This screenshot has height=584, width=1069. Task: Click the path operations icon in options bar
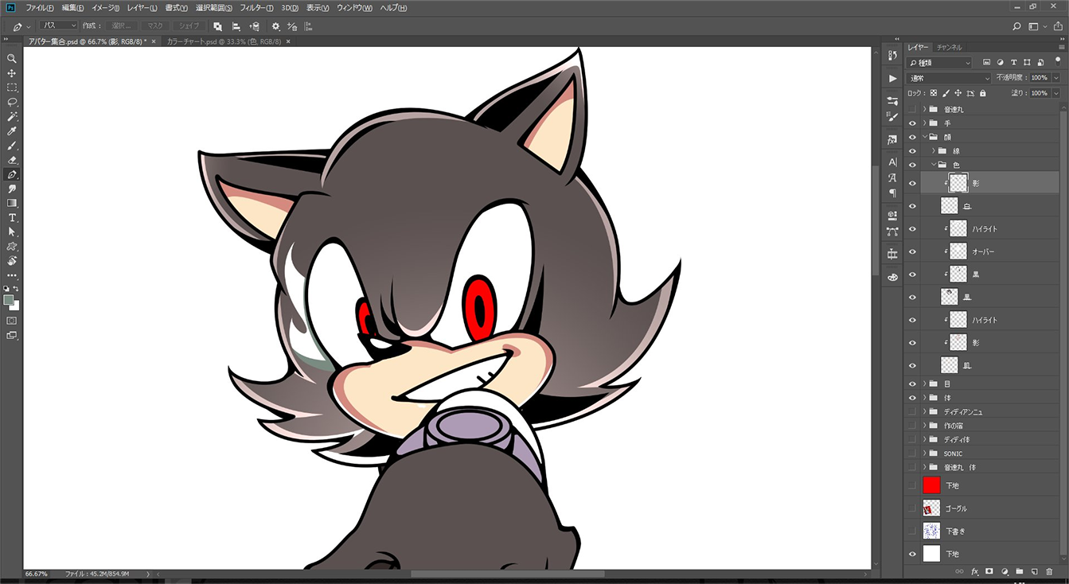(x=218, y=26)
